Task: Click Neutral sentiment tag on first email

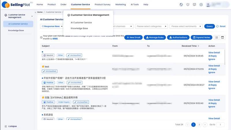Action: 48,55
